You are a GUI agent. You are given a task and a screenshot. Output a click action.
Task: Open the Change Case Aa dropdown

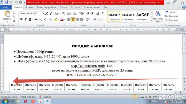57,13
